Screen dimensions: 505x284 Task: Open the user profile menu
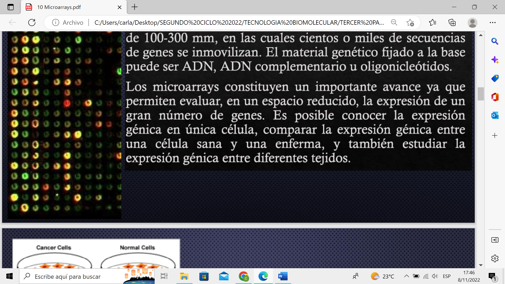(x=472, y=23)
